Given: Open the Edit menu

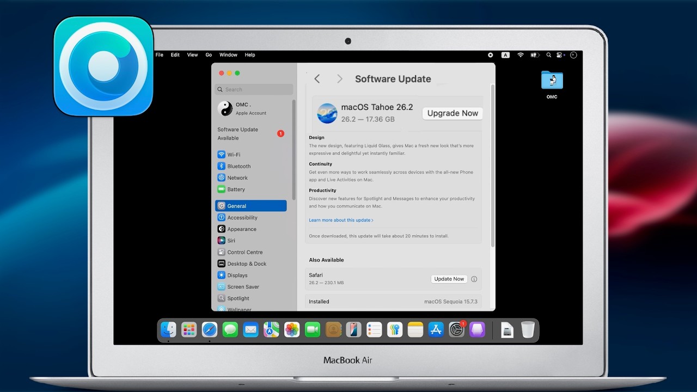Looking at the screenshot, I should click(175, 55).
